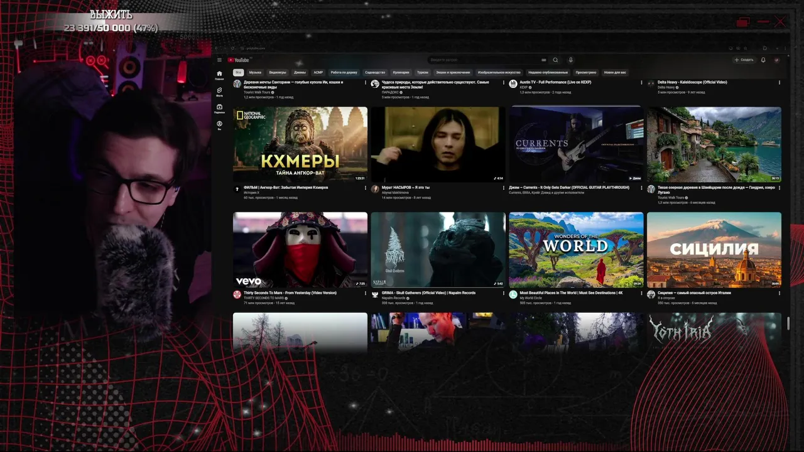Screen dimensions: 804x452
Task: Select the 'ACMP' filter chip
Action: pos(318,72)
